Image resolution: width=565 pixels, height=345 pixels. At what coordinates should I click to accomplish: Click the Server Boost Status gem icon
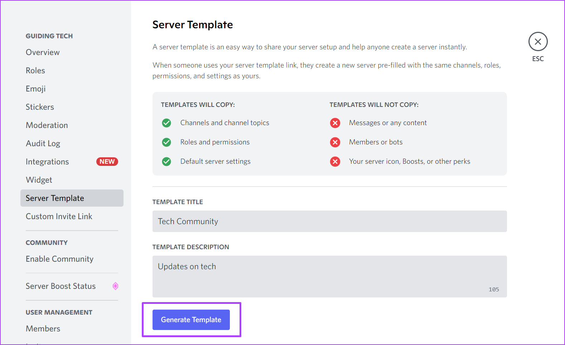(x=115, y=286)
